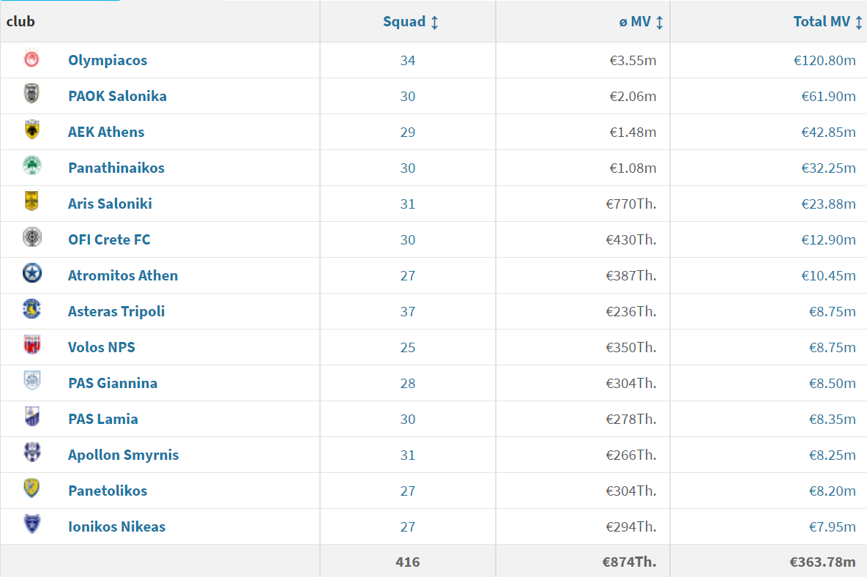The image size is (867, 577).
Task: Click PAOK Salonika total value €61.90m
Action: click(x=828, y=96)
